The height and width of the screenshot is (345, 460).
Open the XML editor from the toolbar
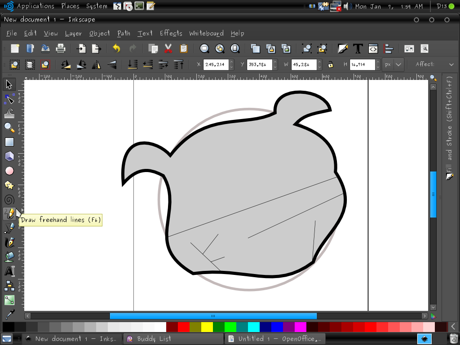pos(373,48)
